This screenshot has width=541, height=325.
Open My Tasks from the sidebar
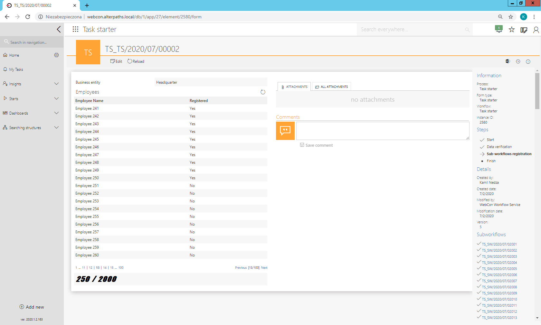pos(16,69)
